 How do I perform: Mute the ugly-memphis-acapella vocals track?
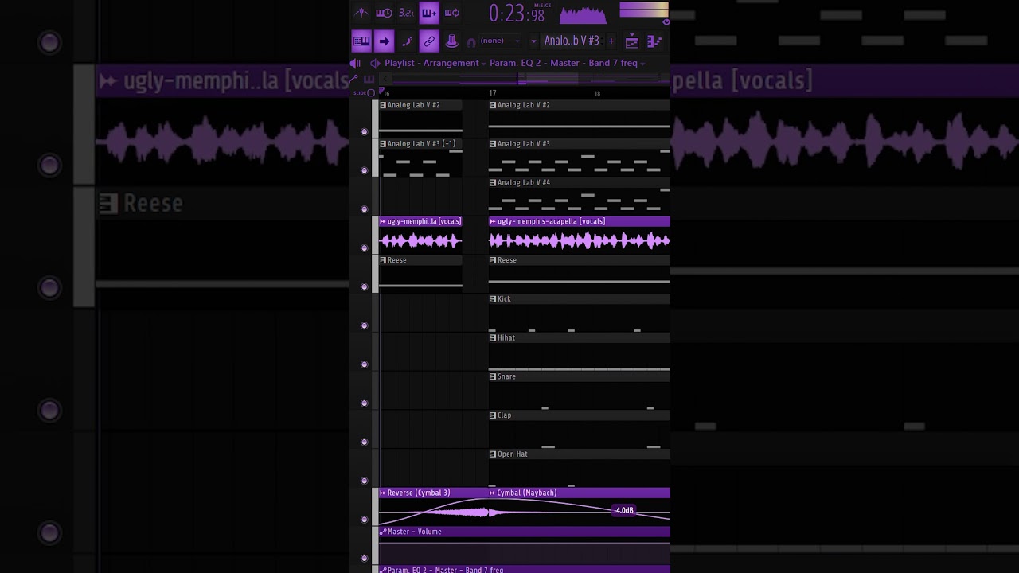click(x=365, y=248)
